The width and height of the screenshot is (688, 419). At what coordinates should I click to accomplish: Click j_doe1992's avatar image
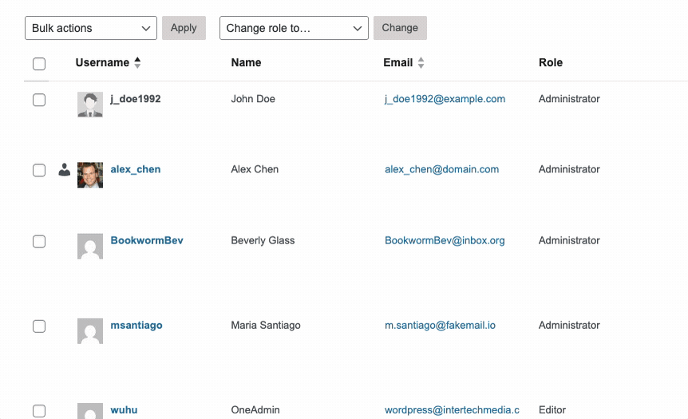90,105
